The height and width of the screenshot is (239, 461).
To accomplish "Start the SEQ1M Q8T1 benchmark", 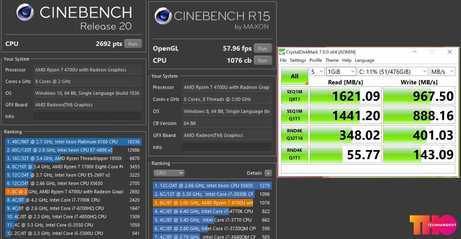I will point(294,96).
